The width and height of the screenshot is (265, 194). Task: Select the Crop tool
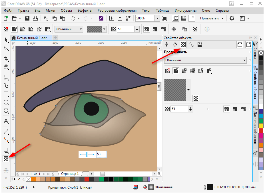coord(6,58)
